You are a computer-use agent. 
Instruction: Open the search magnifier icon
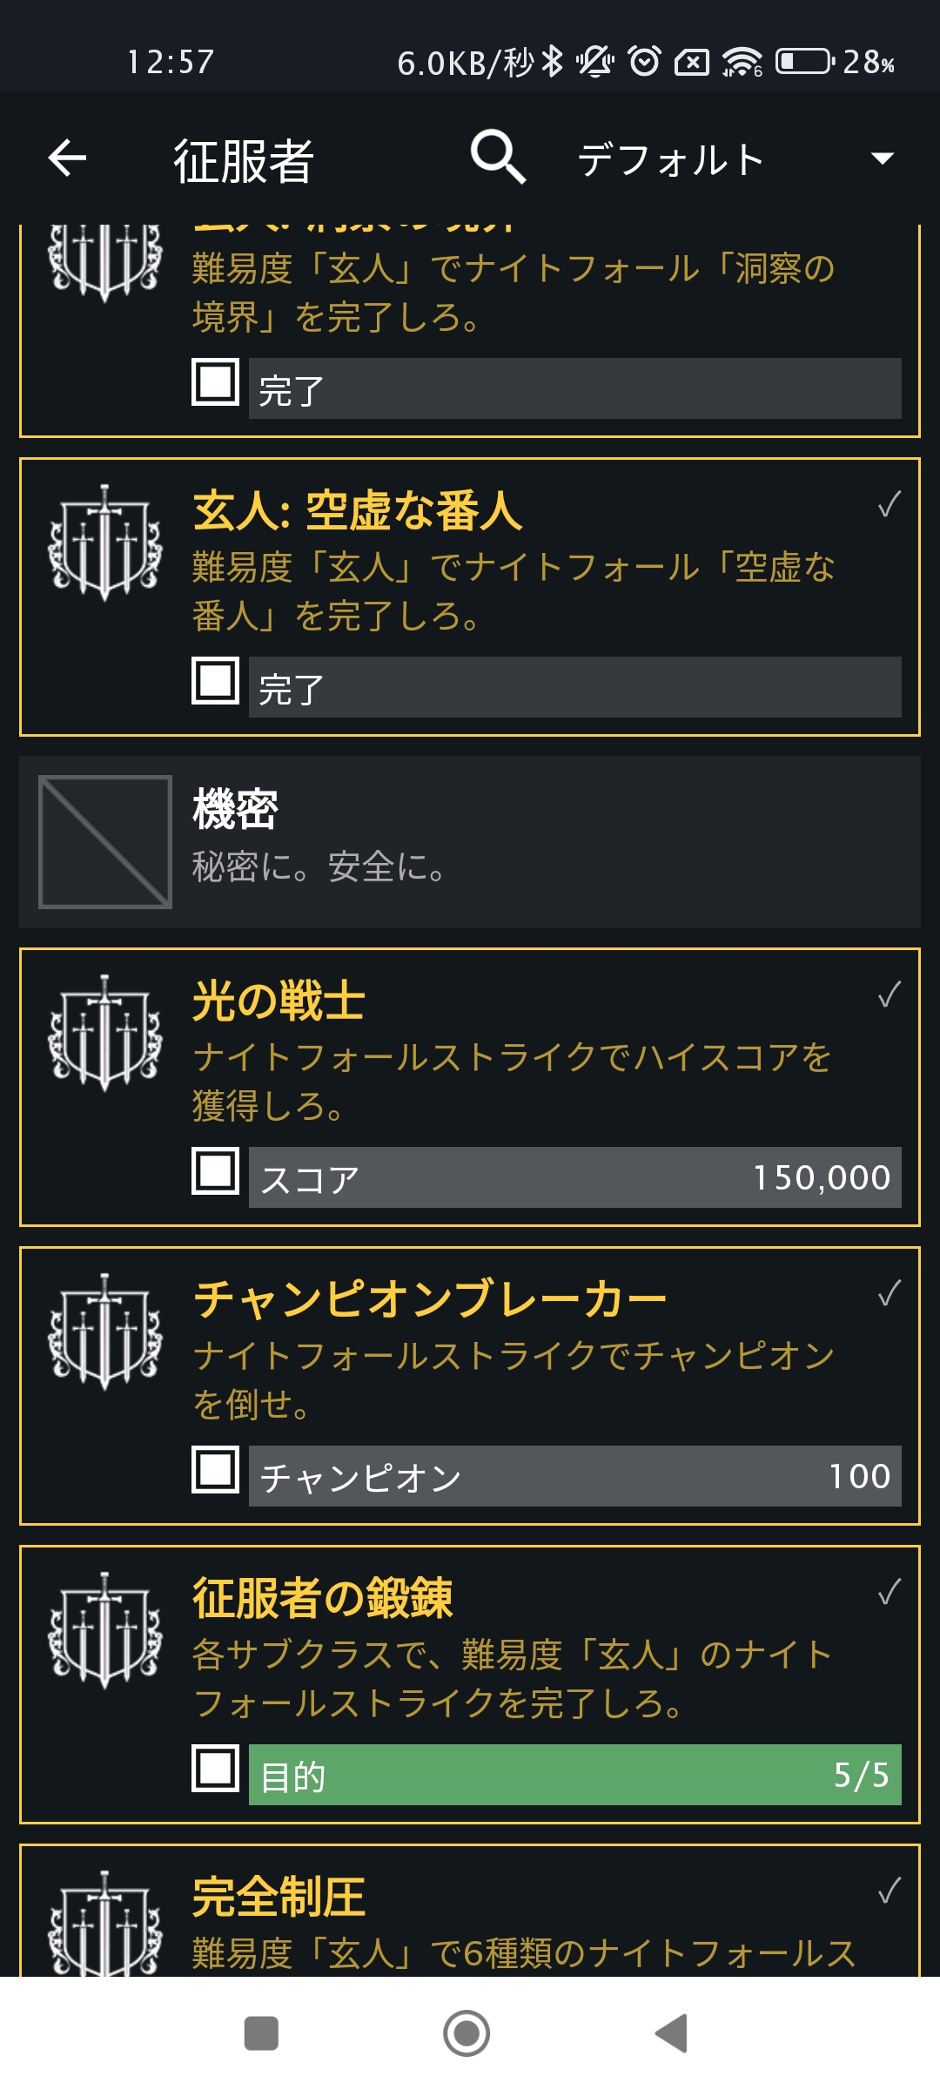point(498,158)
